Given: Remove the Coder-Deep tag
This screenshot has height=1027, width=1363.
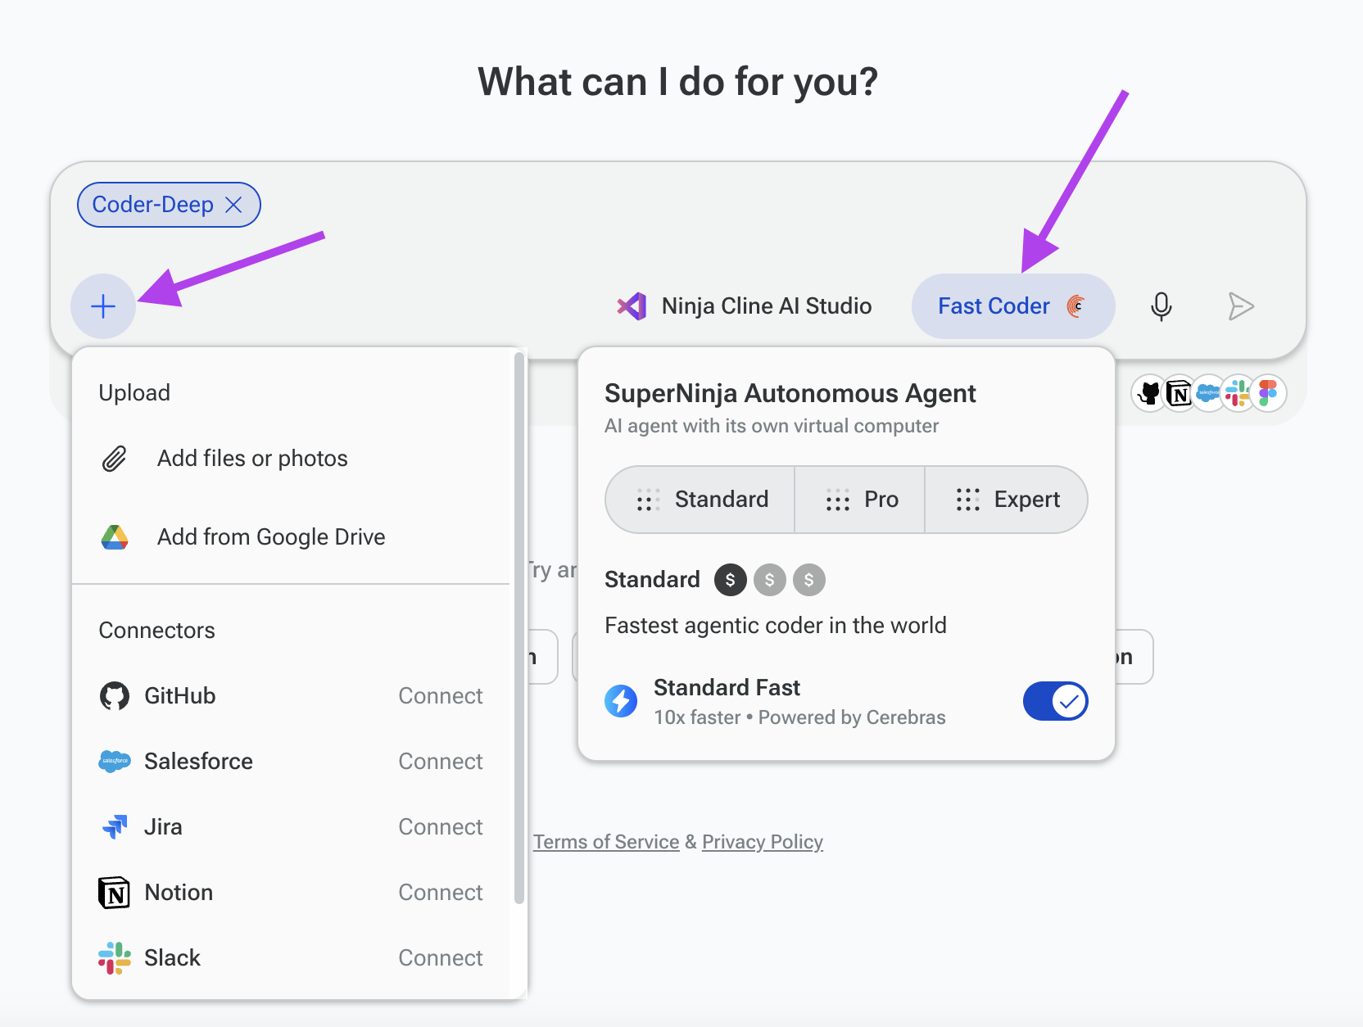Looking at the screenshot, I should tap(233, 205).
